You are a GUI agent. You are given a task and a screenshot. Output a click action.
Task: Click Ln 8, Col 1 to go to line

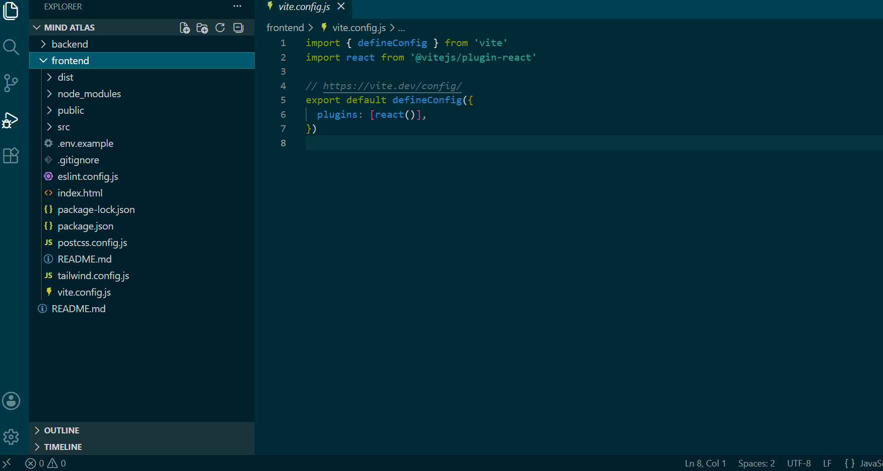(705, 463)
